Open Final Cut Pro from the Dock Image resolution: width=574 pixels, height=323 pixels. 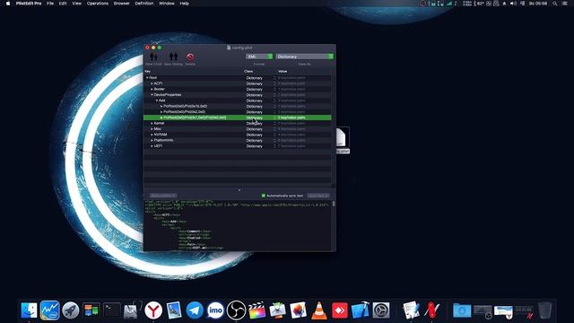[x=257, y=310]
